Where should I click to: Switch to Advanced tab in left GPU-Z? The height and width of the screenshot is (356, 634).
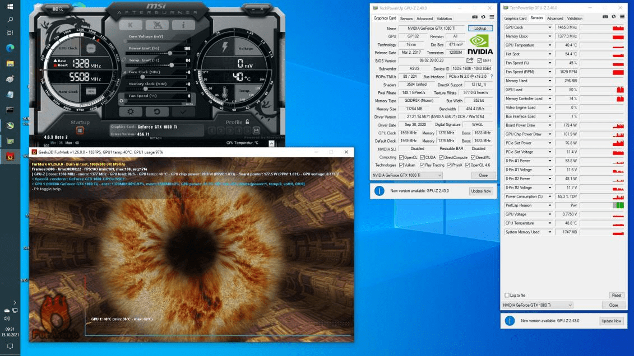click(424, 18)
